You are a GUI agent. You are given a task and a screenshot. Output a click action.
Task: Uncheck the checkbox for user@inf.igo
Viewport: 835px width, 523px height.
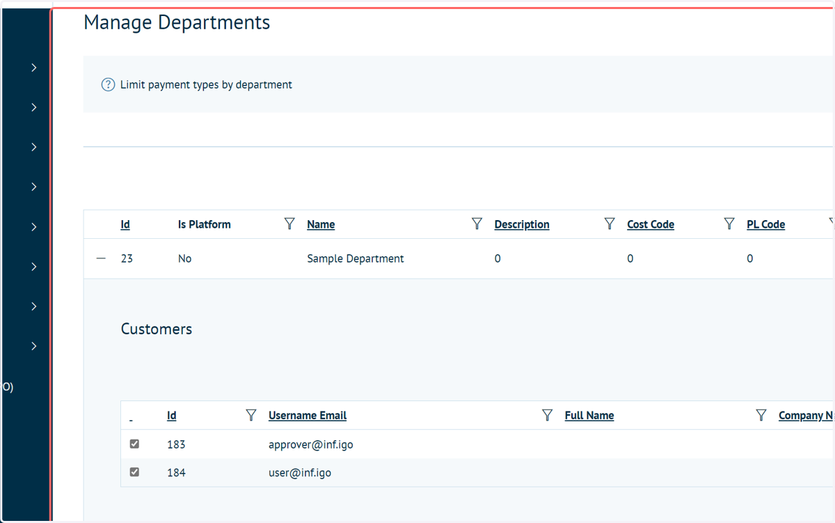(x=134, y=472)
